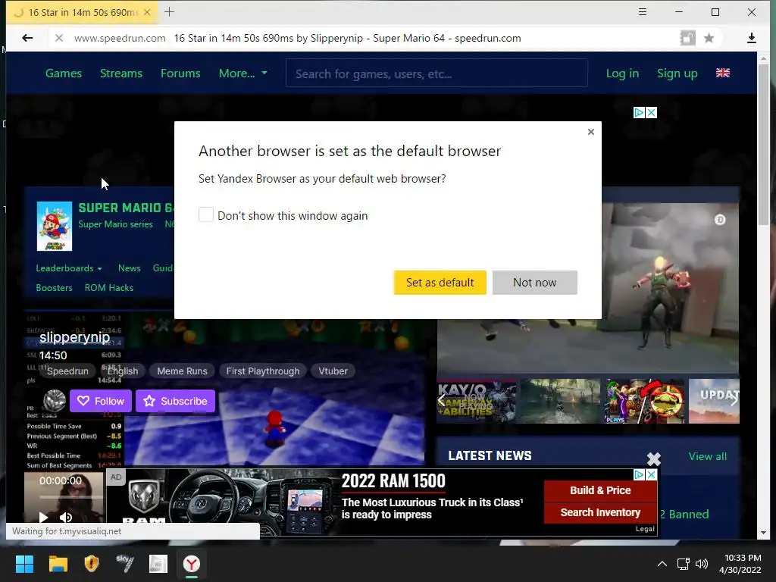
Task: Subscribe with the star button
Action: point(175,401)
